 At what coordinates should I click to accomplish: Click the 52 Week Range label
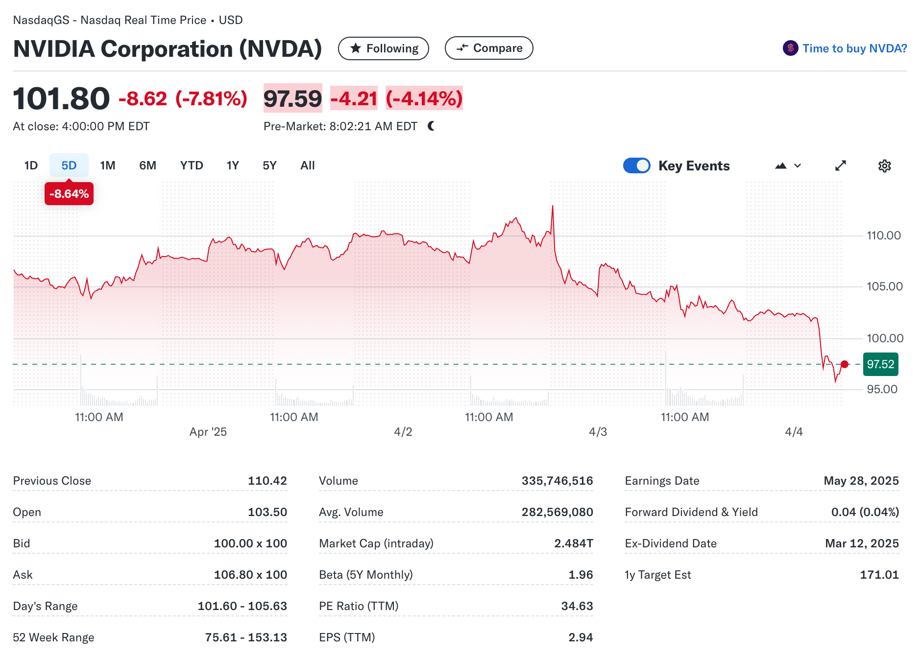tap(53, 637)
